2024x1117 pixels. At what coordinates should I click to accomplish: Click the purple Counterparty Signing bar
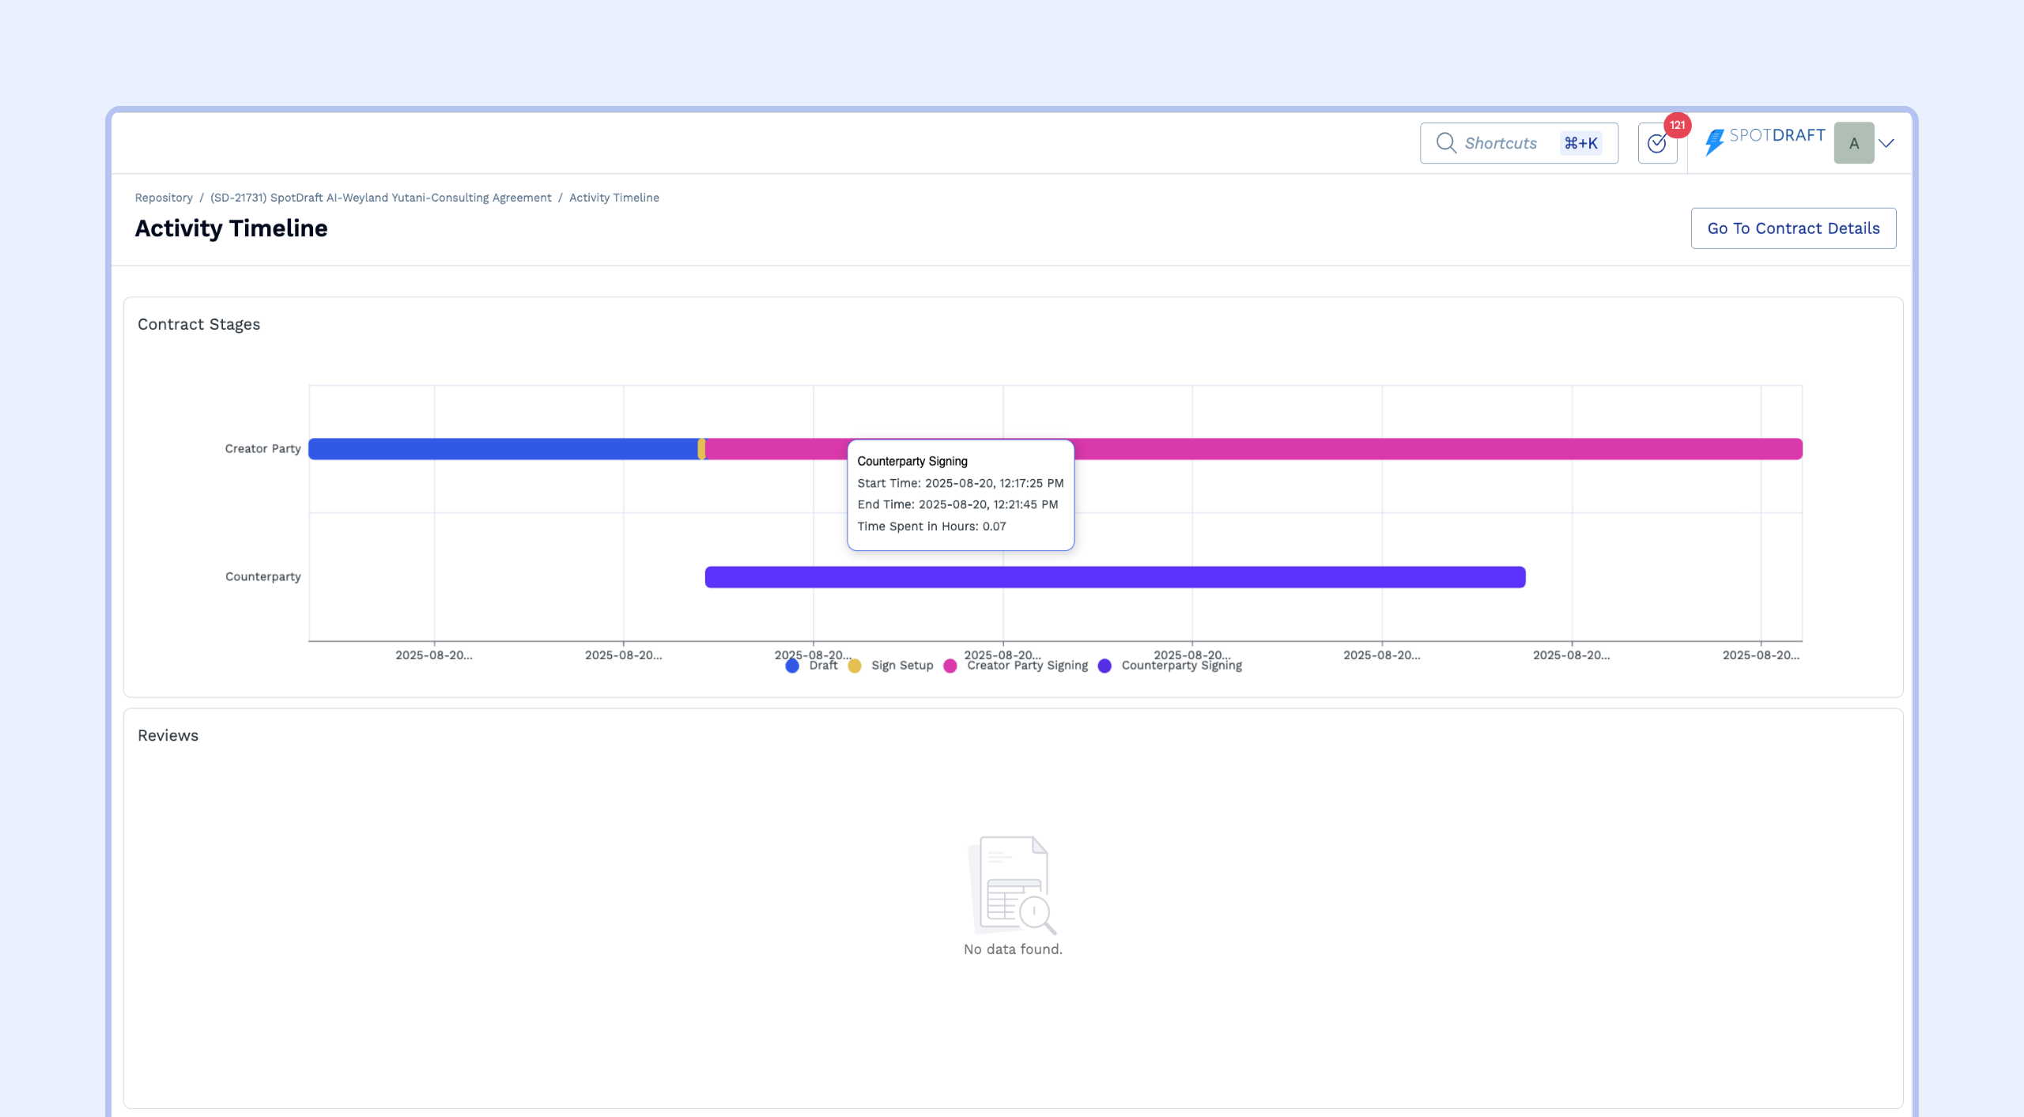coord(1114,577)
